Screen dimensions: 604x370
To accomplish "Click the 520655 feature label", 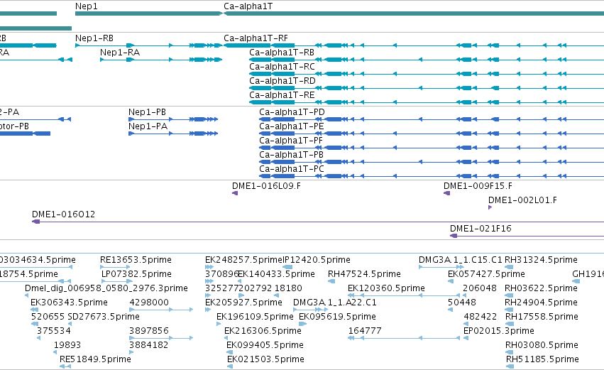I will coord(48,317).
